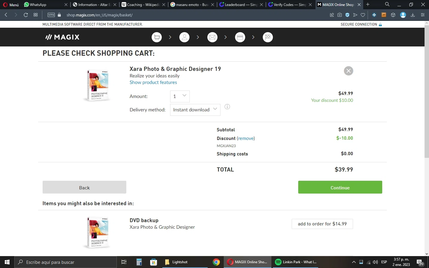The image size is (429, 268).
Task: Open the tab search magnifier
Action: click(387, 4)
